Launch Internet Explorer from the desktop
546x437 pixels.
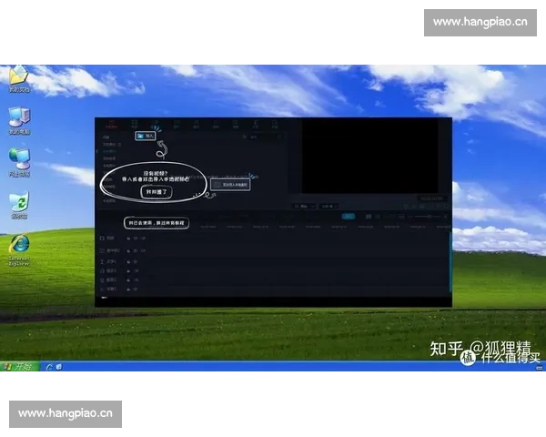[18, 245]
